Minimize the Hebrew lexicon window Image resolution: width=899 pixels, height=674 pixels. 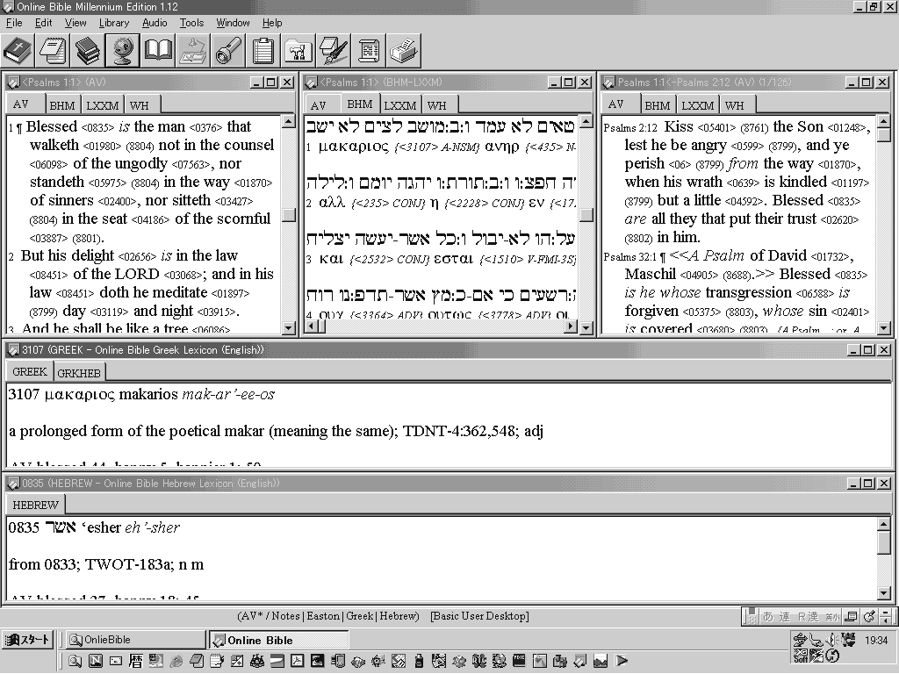[853, 484]
